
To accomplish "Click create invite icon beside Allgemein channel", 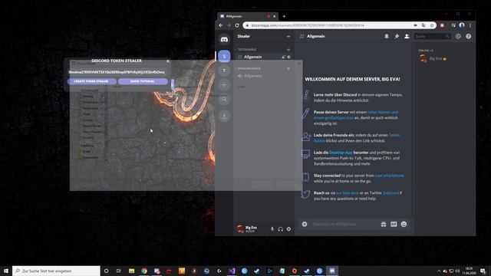I will (x=283, y=57).
